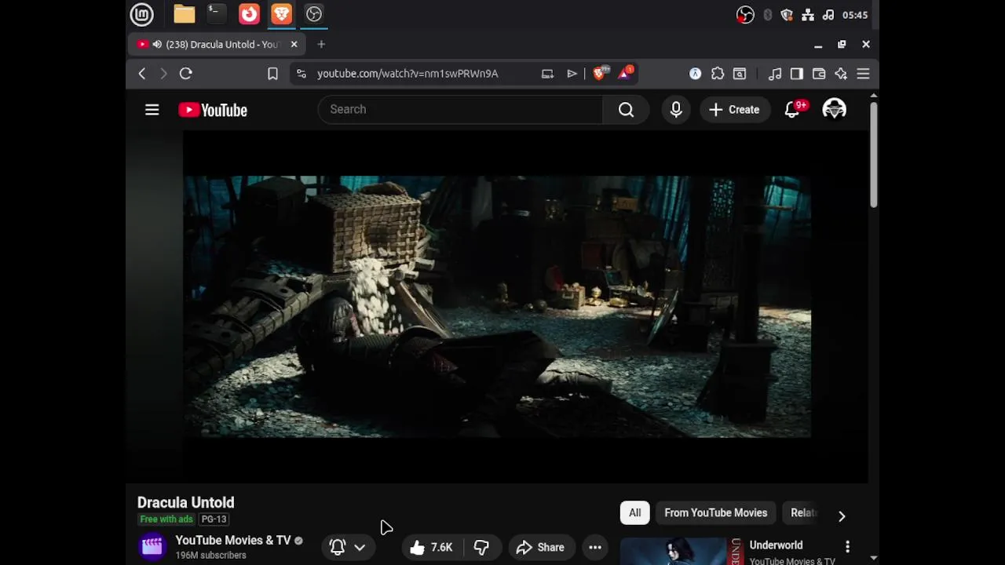Open OBS Studio from the panel
The width and height of the screenshot is (1005, 565).
point(314,14)
